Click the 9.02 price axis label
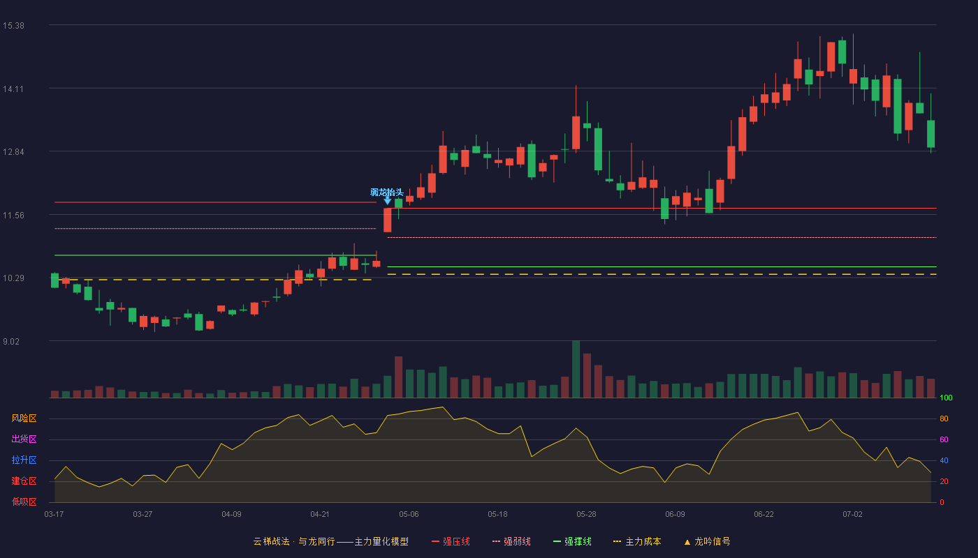This screenshot has height=558, width=978. (11, 342)
